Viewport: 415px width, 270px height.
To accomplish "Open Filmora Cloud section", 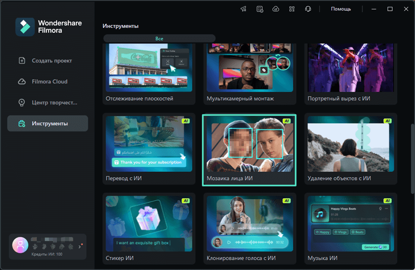I will click(48, 82).
